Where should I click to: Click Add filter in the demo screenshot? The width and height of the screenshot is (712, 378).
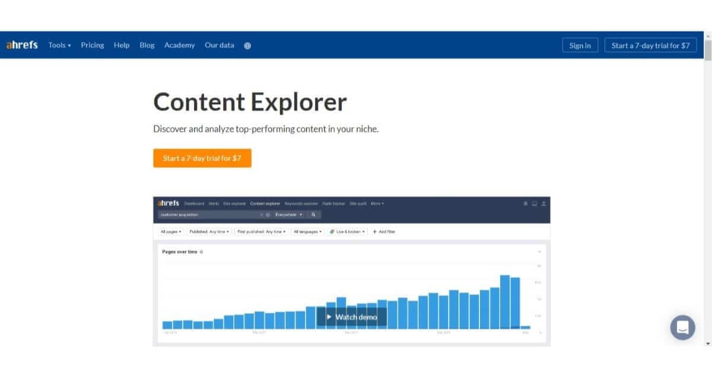coord(384,232)
